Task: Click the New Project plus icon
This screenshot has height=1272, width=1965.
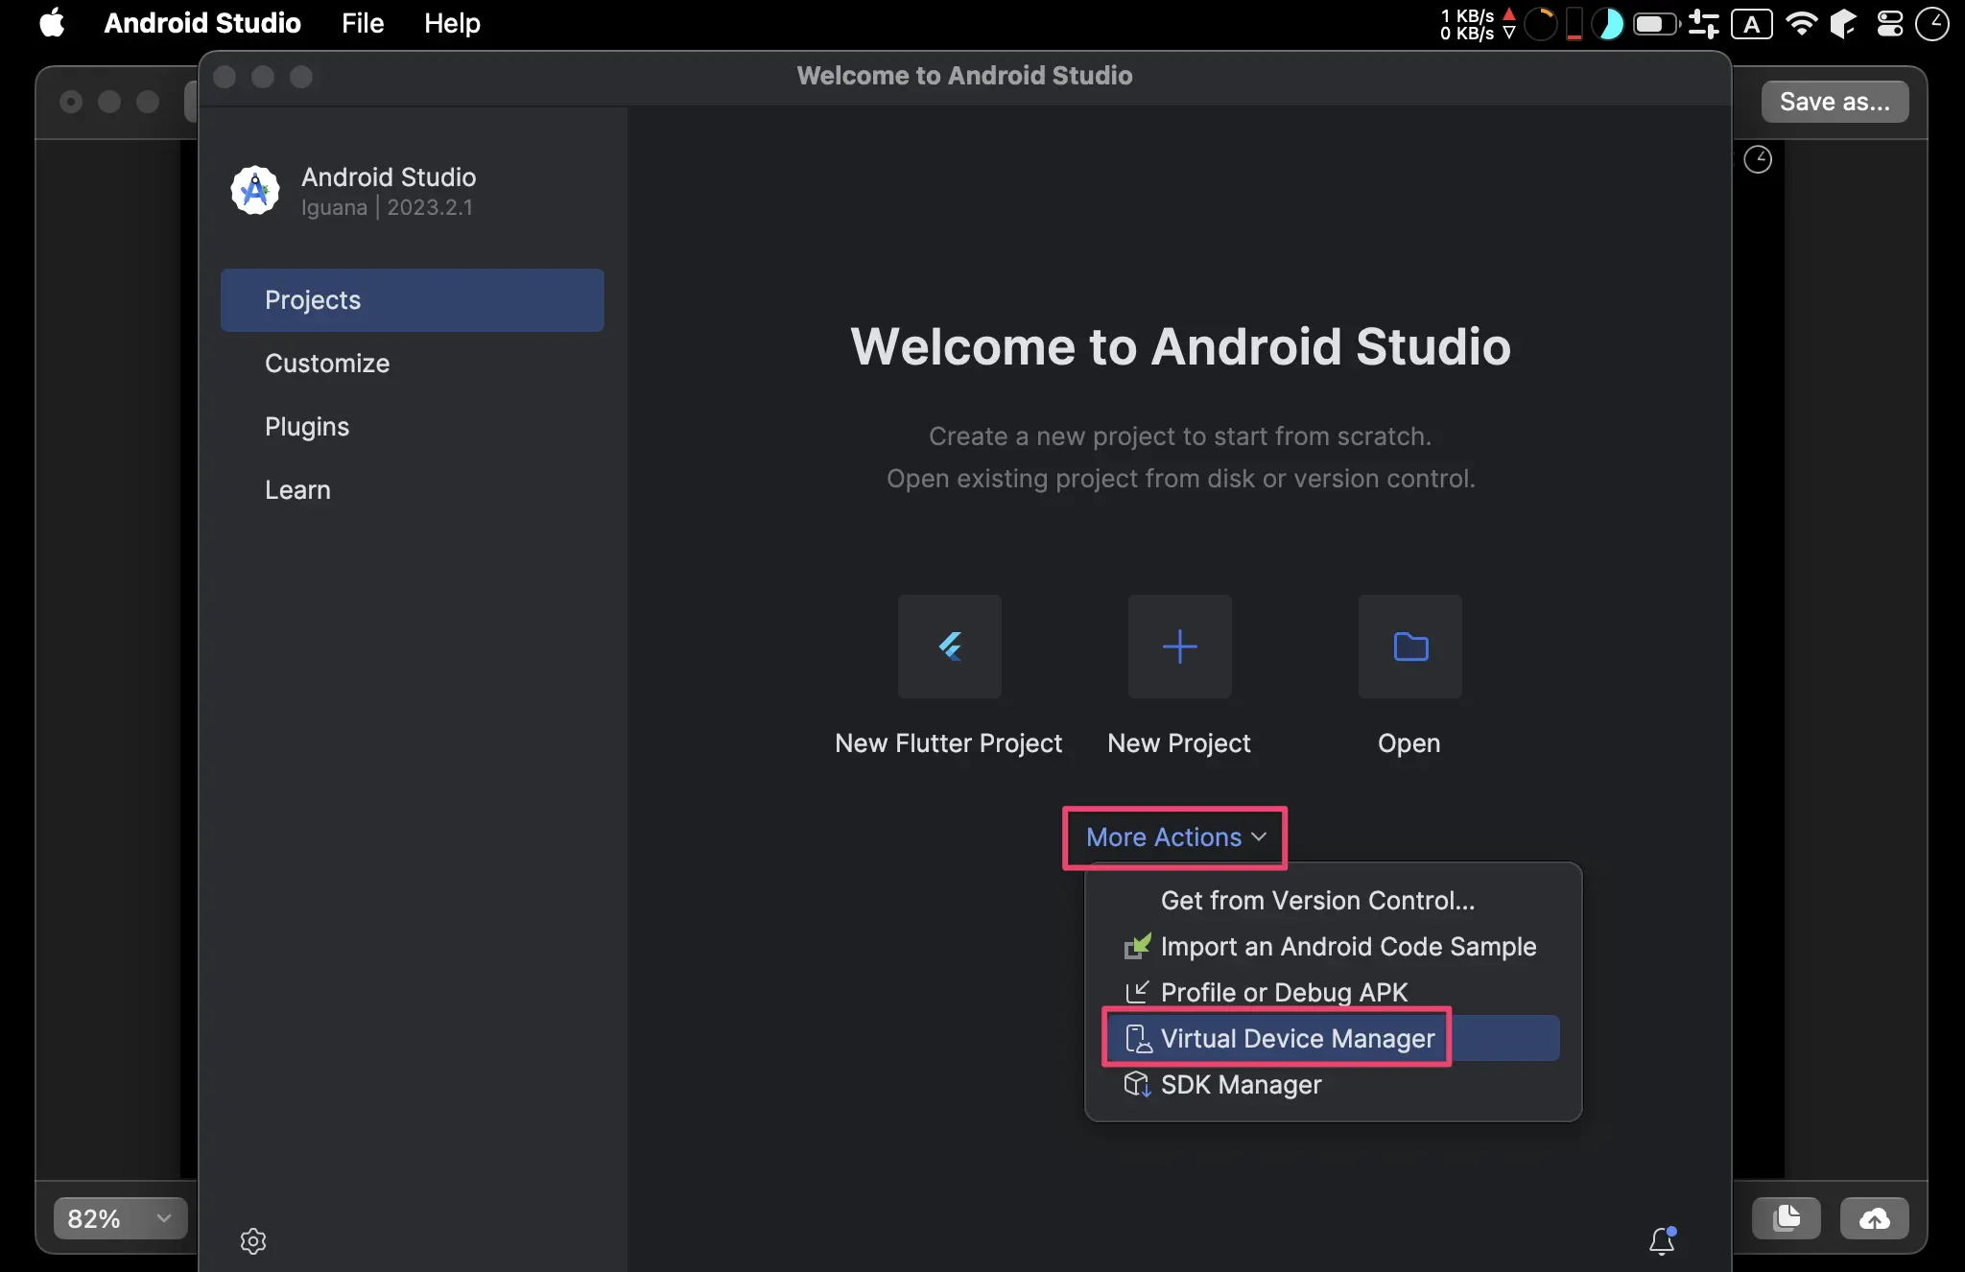Action: tap(1179, 646)
